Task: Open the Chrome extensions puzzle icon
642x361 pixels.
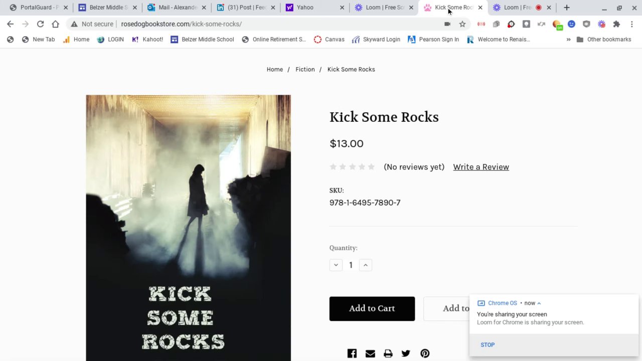Action: coord(616,24)
